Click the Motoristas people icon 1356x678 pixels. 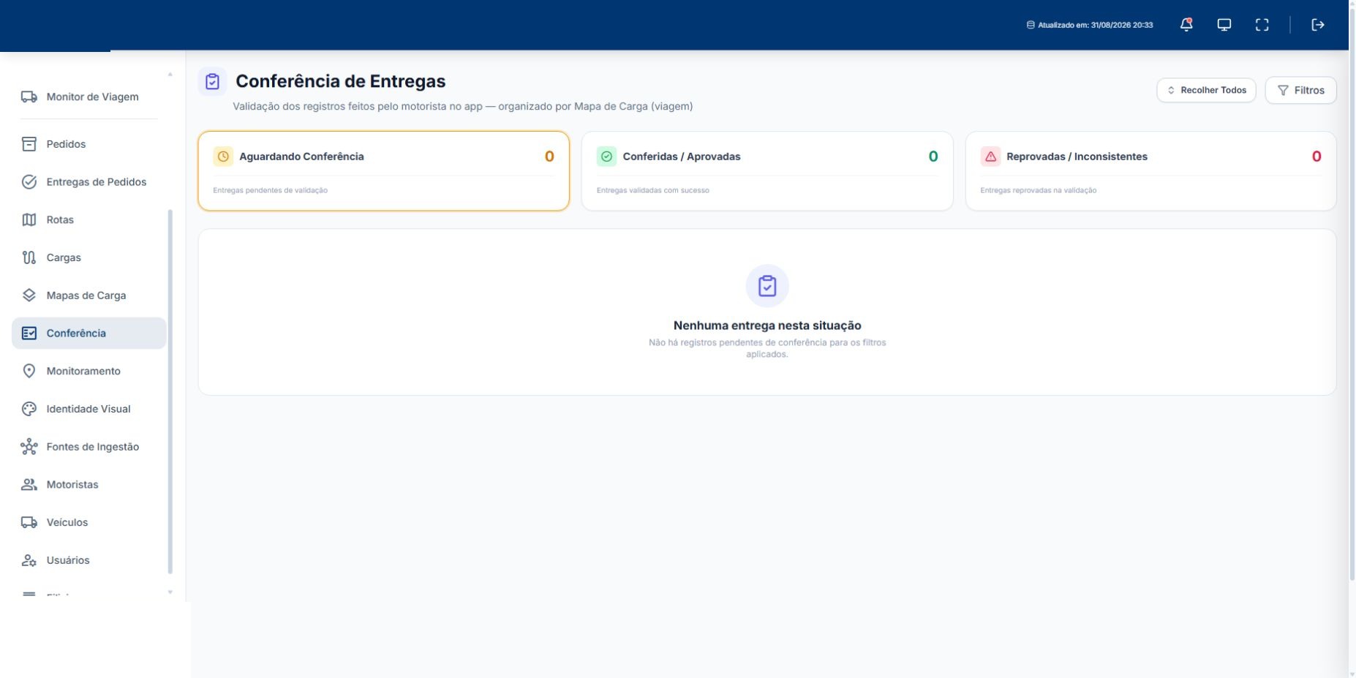click(29, 485)
